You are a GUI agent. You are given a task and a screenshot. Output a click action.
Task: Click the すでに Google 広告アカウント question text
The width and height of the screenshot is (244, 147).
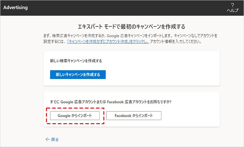pos(110,102)
